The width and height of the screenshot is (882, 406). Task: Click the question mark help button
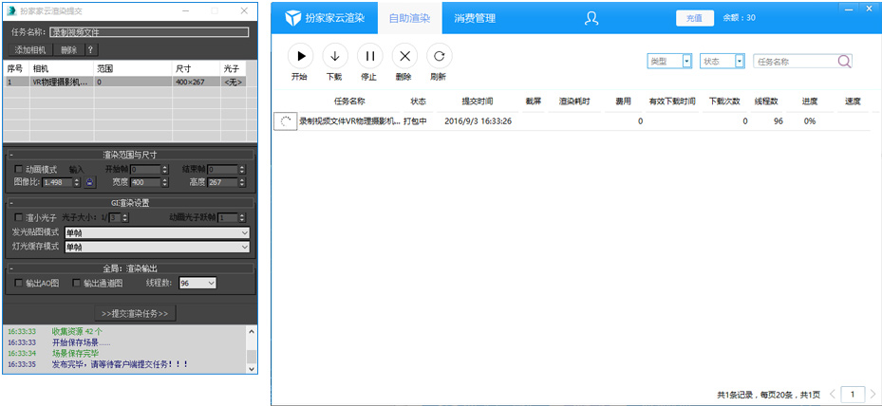91,49
